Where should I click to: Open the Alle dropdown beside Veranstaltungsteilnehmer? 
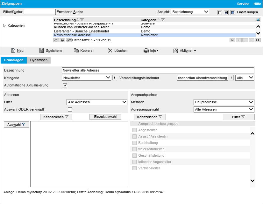(x=245, y=78)
